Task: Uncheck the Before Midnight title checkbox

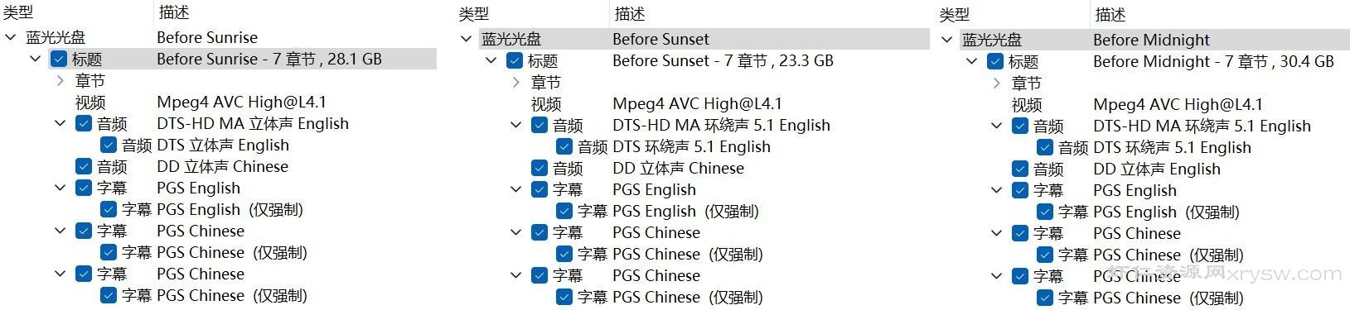Action: (x=995, y=61)
